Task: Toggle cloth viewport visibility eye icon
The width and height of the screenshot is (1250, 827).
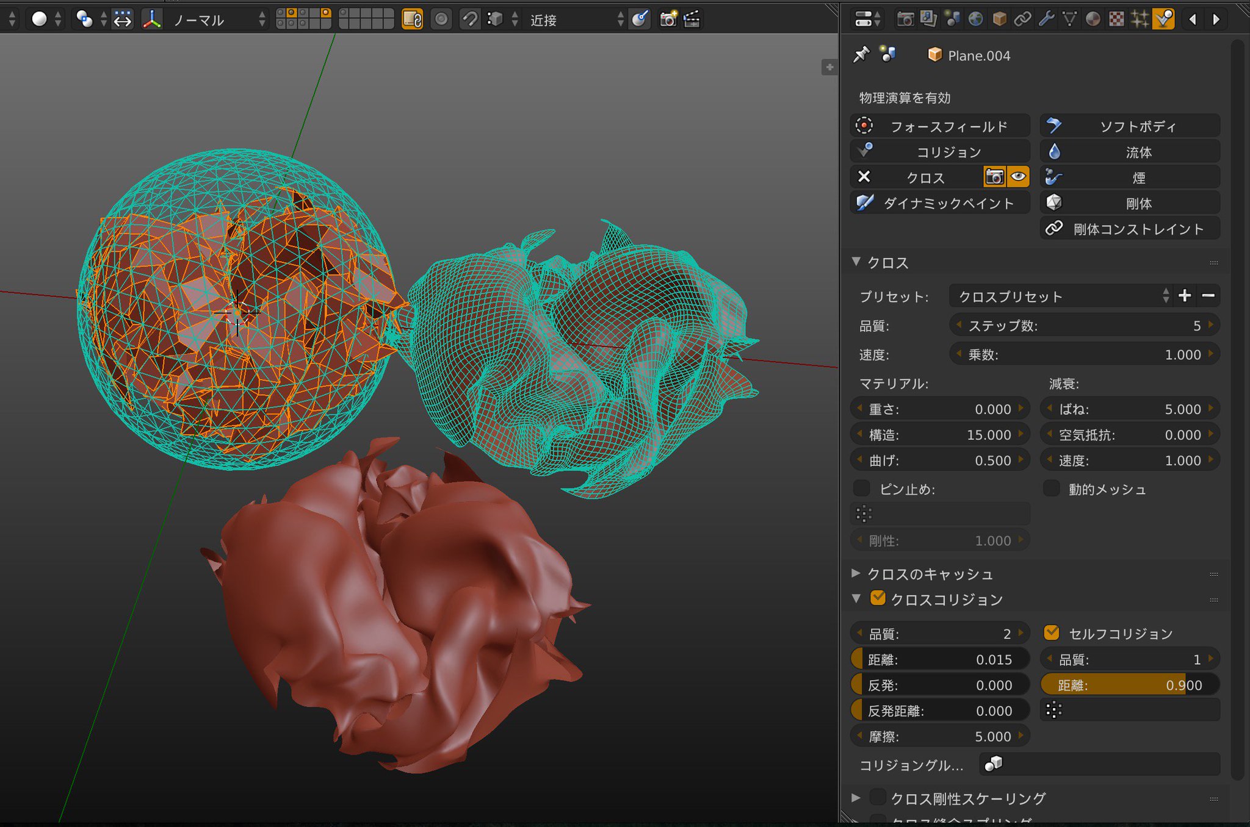Action: tap(1018, 177)
